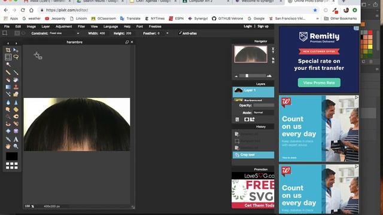This screenshot has width=383, height=215.
Task: Click the Navigator zoom-out small mountain icon
Action: pos(236,76)
